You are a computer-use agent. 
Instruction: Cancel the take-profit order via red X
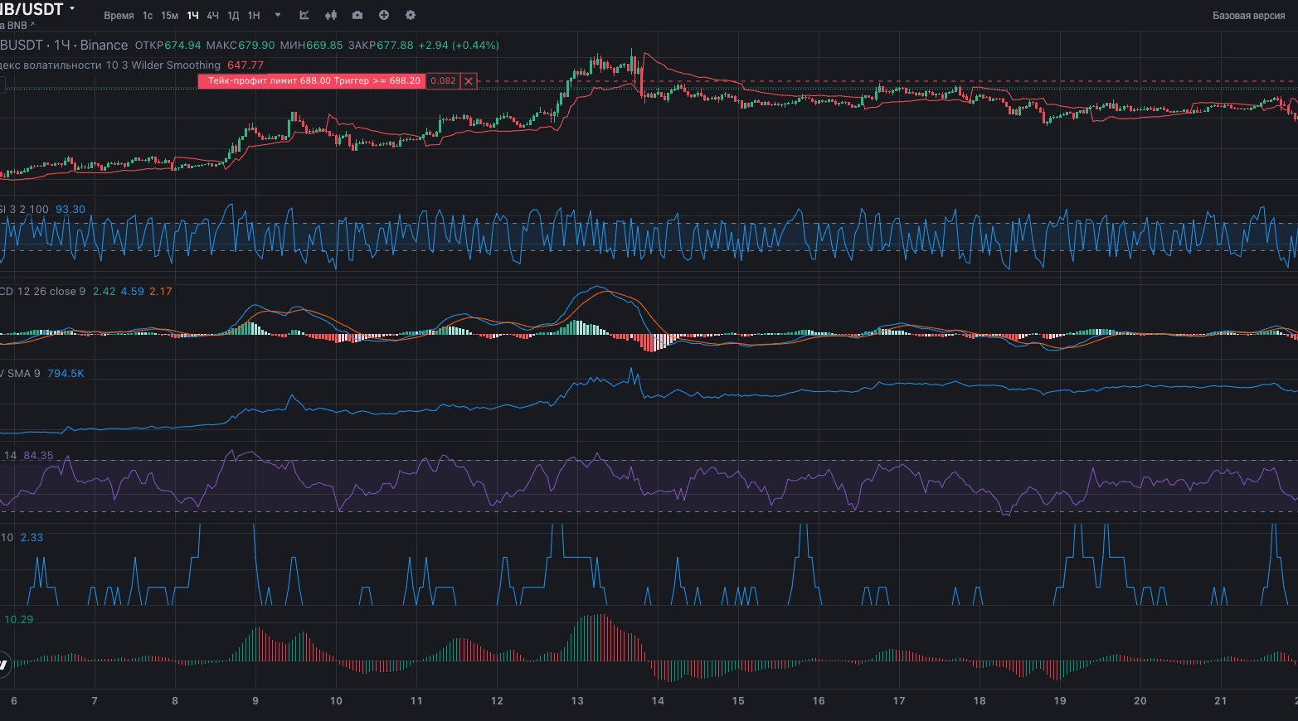[469, 81]
